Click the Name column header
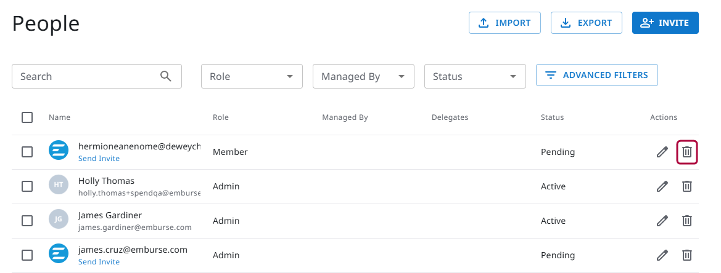721x273 pixels. 60,117
